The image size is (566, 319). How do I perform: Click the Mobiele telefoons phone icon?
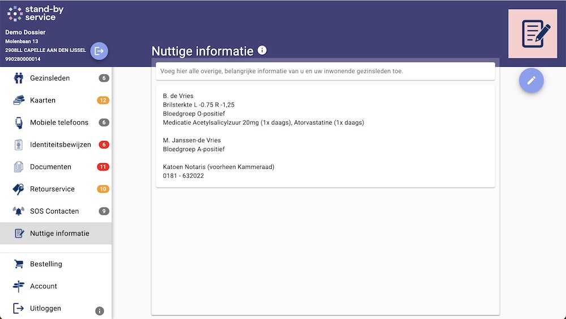tap(19, 122)
